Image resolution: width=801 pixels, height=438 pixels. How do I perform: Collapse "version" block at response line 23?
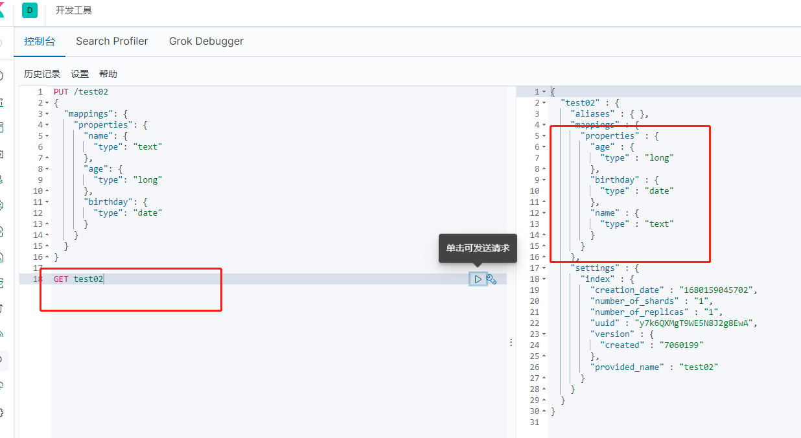point(544,334)
